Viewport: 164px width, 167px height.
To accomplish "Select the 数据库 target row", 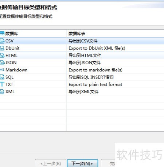I will coord(82,33).
